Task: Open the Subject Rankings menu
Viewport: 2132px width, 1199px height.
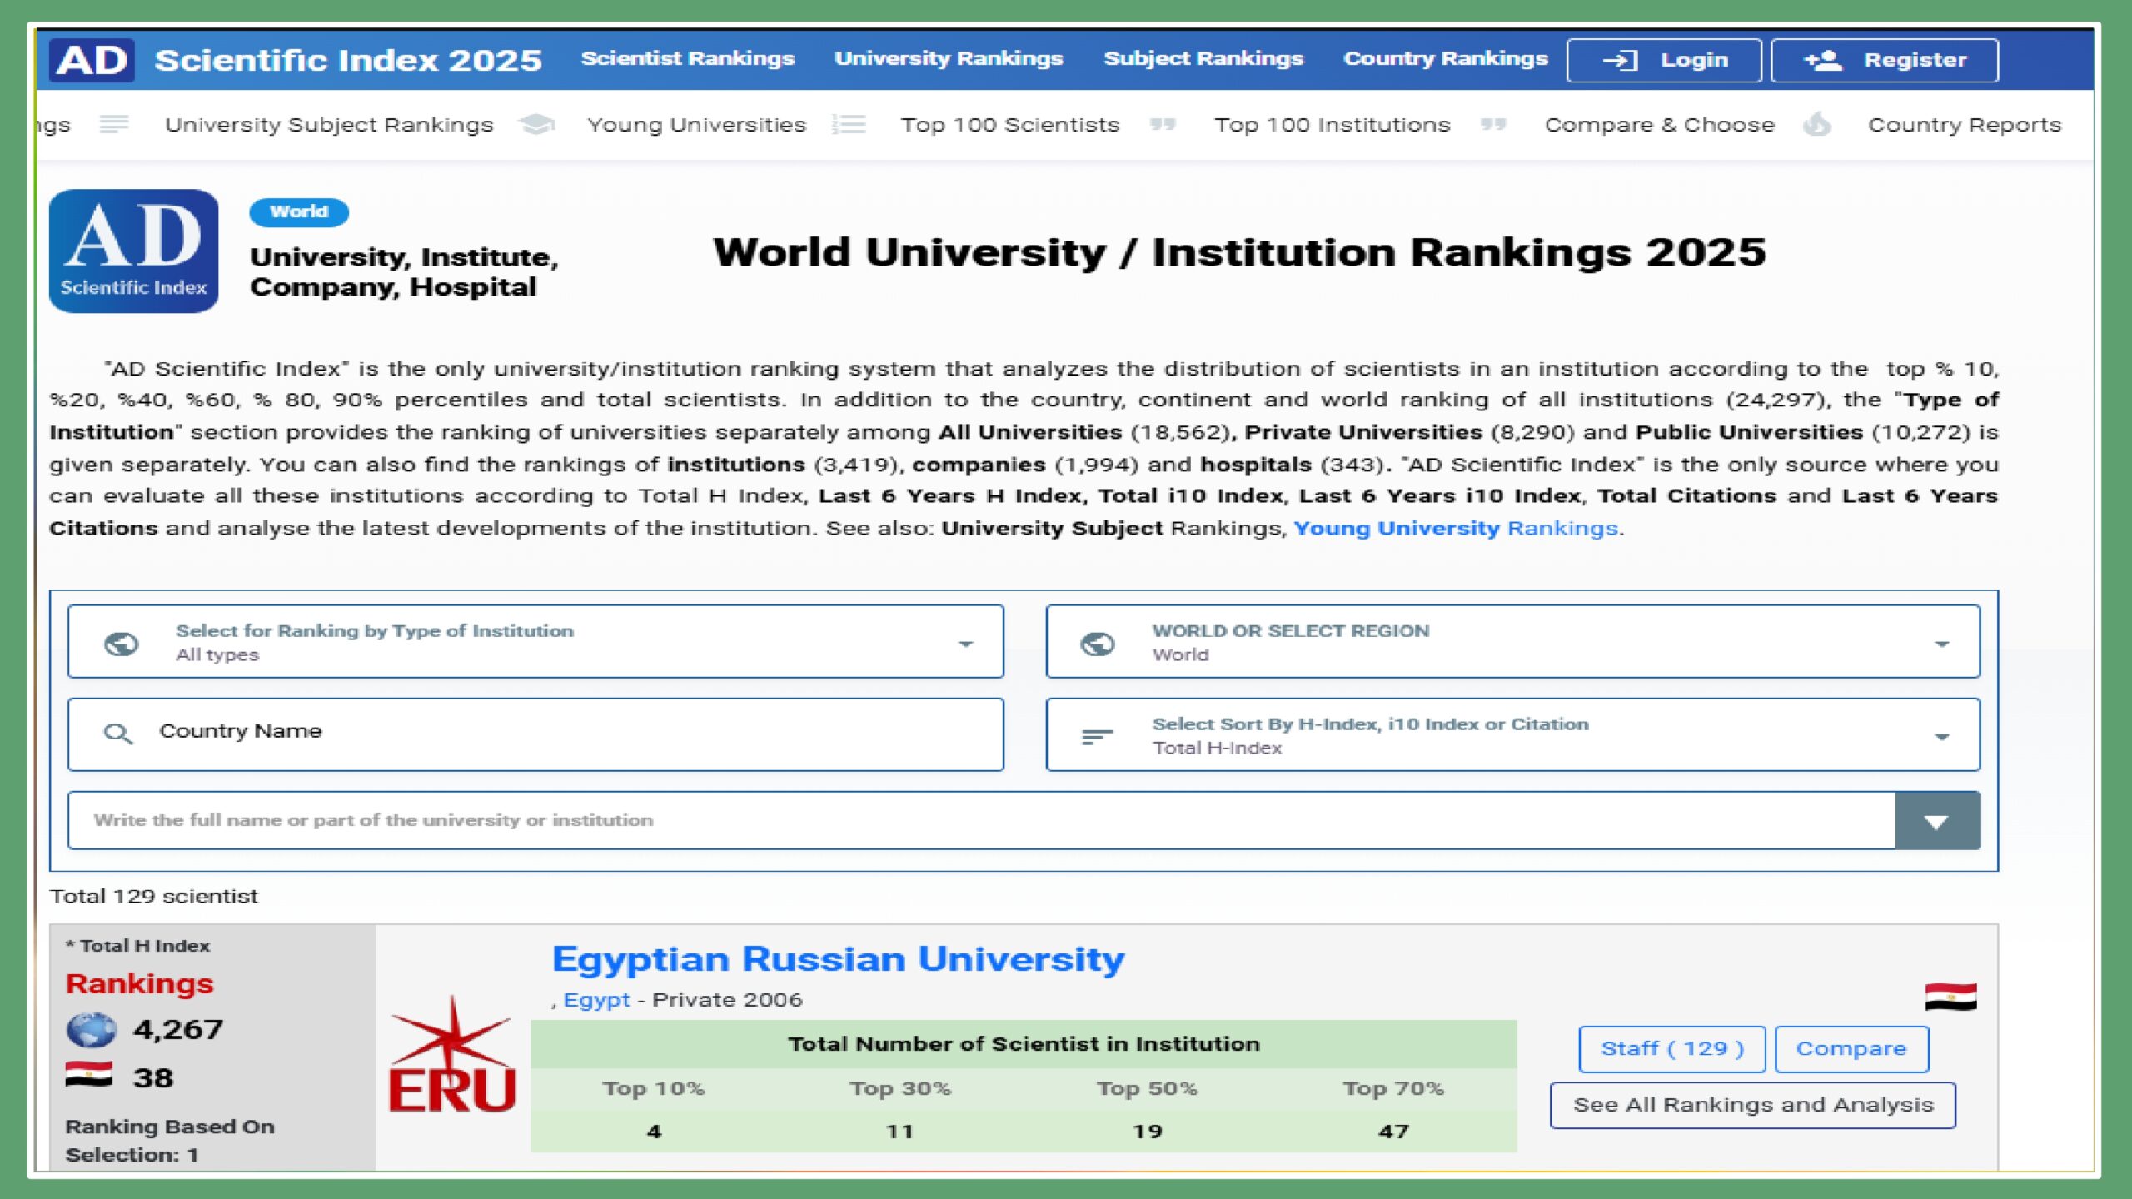Action: click(1203, 59)
